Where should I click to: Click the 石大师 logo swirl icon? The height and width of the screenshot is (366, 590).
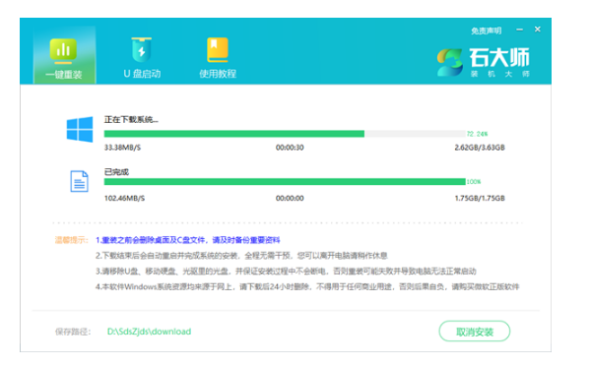click(450, 62)
